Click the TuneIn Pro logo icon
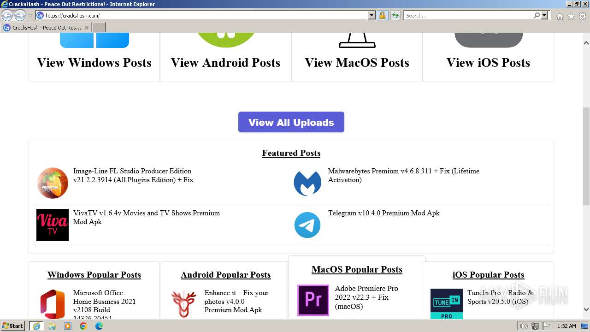Image resolution: width=590 pixels, height=332 pixels. coord(447,304)
